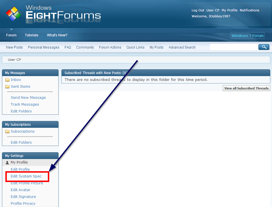Open Track Messages

[25, 104]
